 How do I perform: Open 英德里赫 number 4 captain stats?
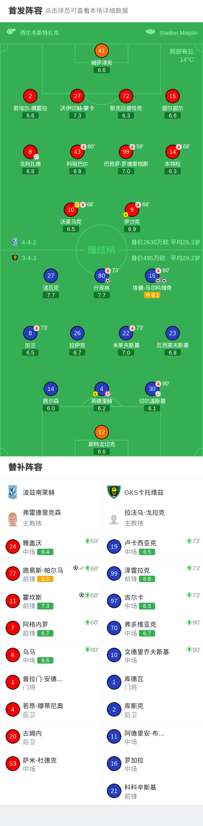pyautogui.click(x=102, y=389)
